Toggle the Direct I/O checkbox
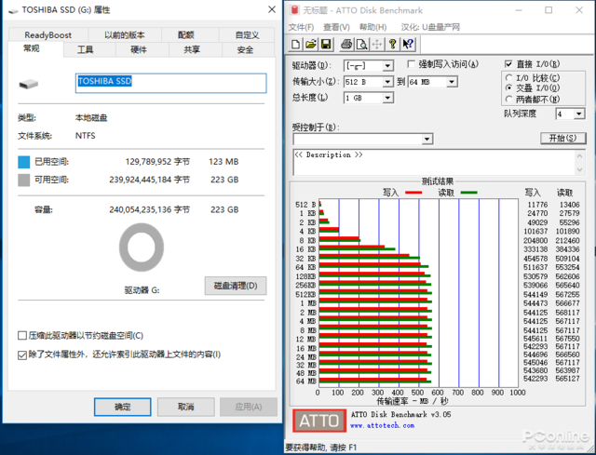Image resolution: width=596 pixels, height=455 pixels. 508,64
